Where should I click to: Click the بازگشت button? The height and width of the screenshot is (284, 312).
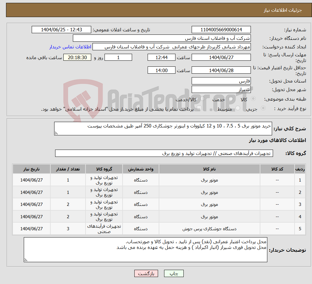[146, 273]
